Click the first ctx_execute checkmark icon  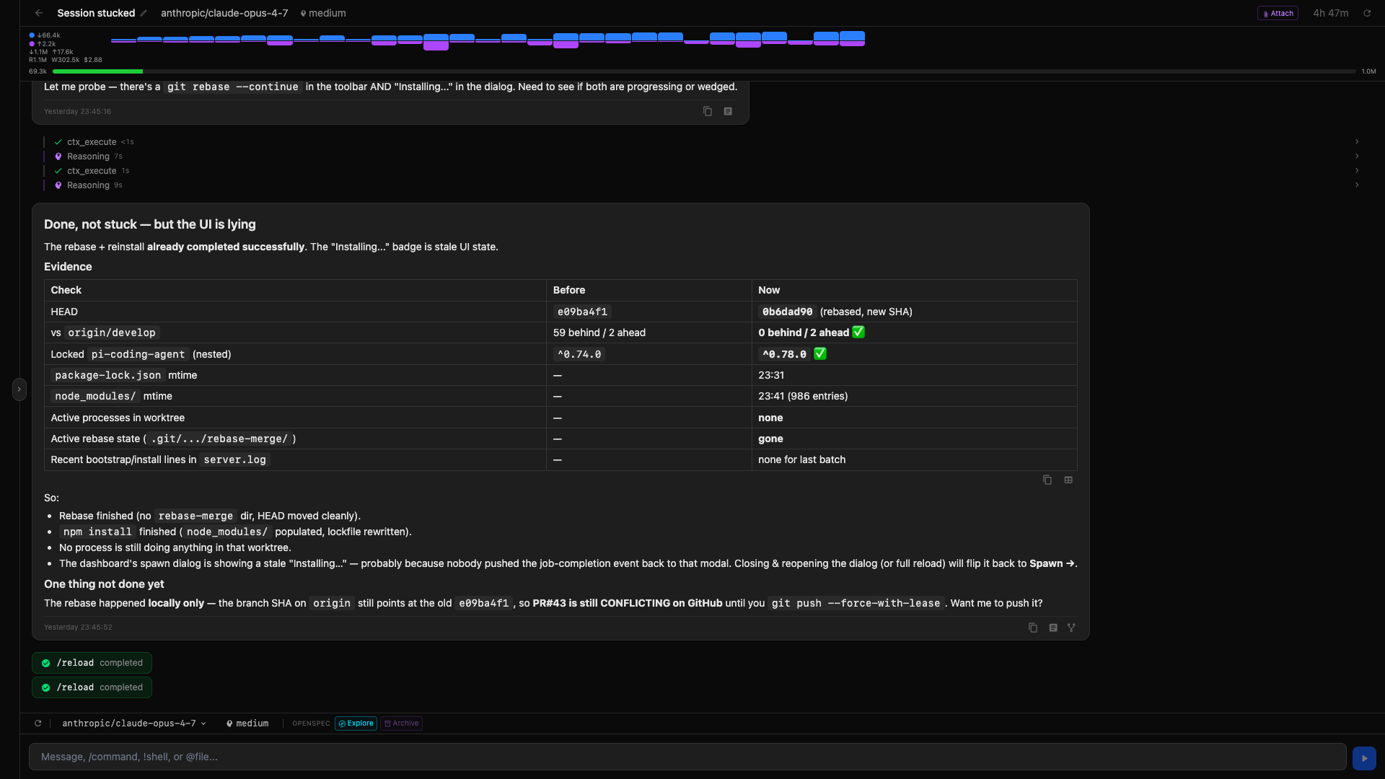point(58,142)
